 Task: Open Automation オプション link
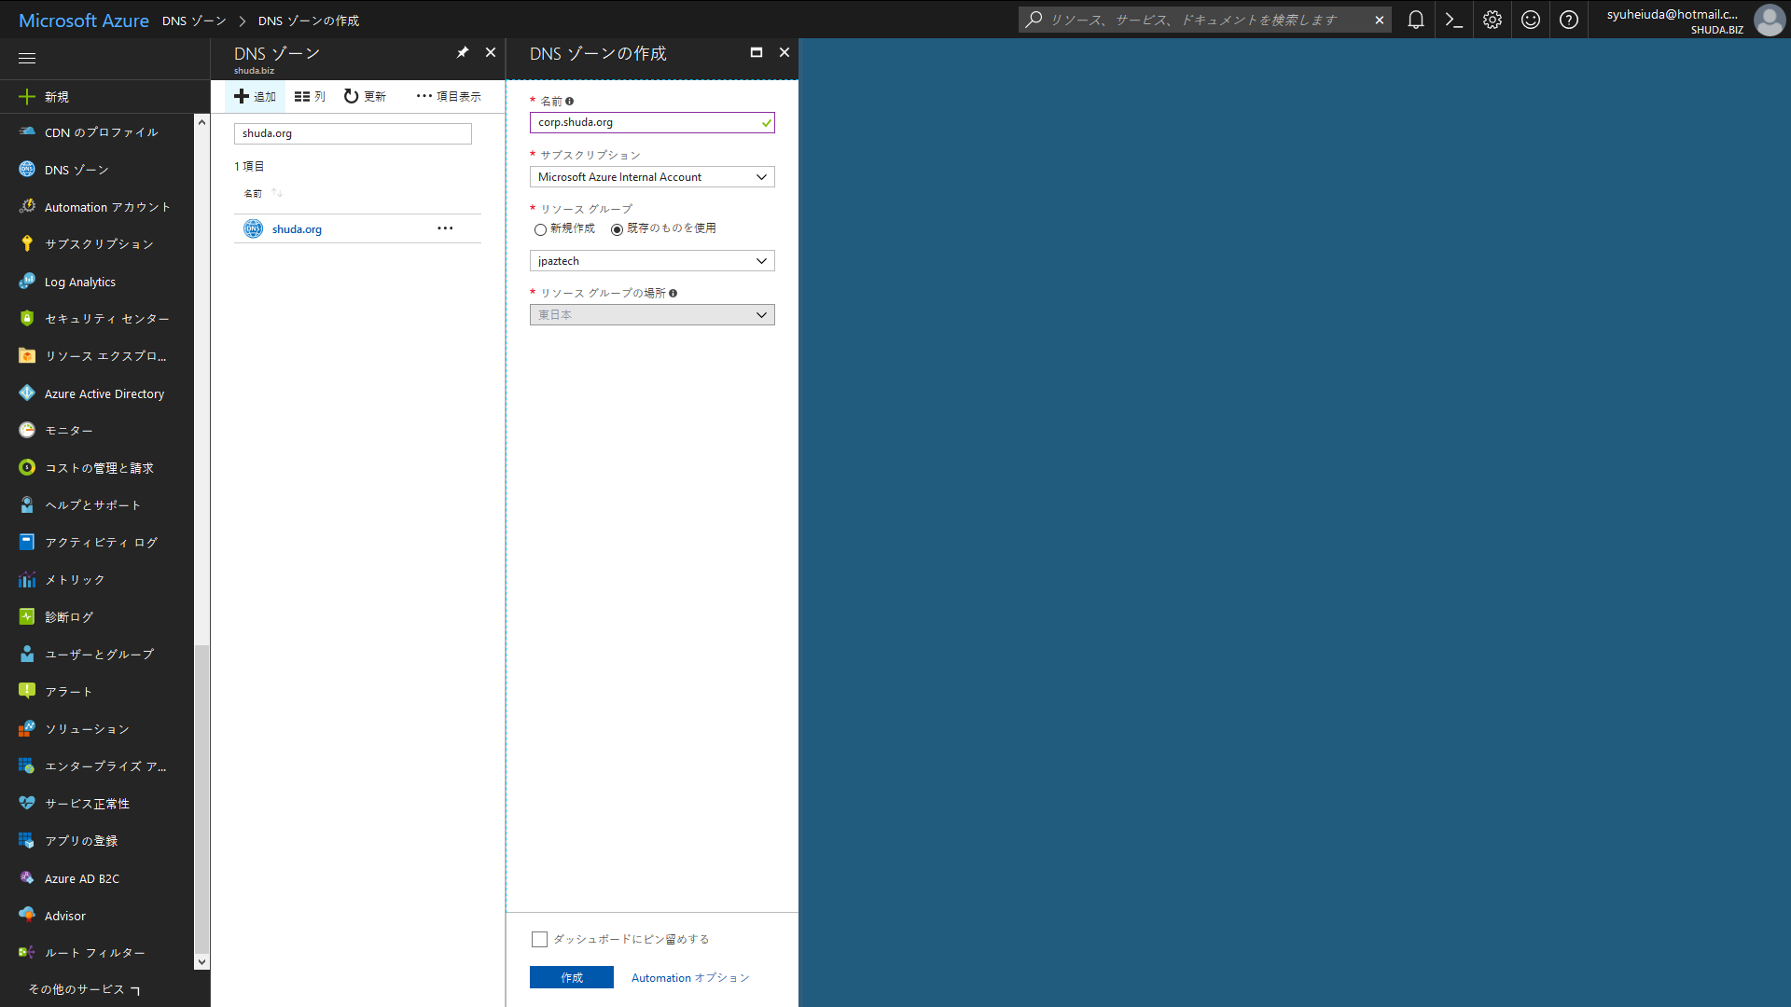click(690, 978)
